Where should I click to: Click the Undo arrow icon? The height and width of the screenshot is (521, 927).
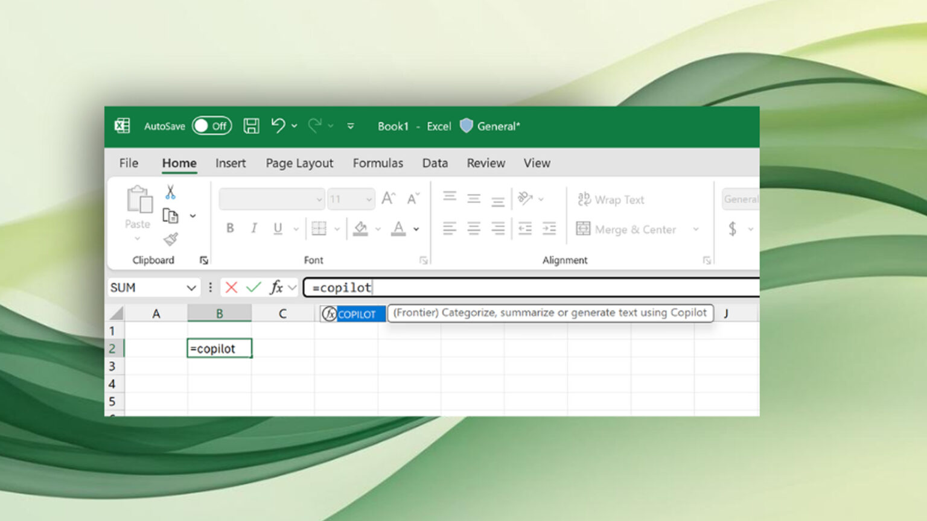(278, 125)
